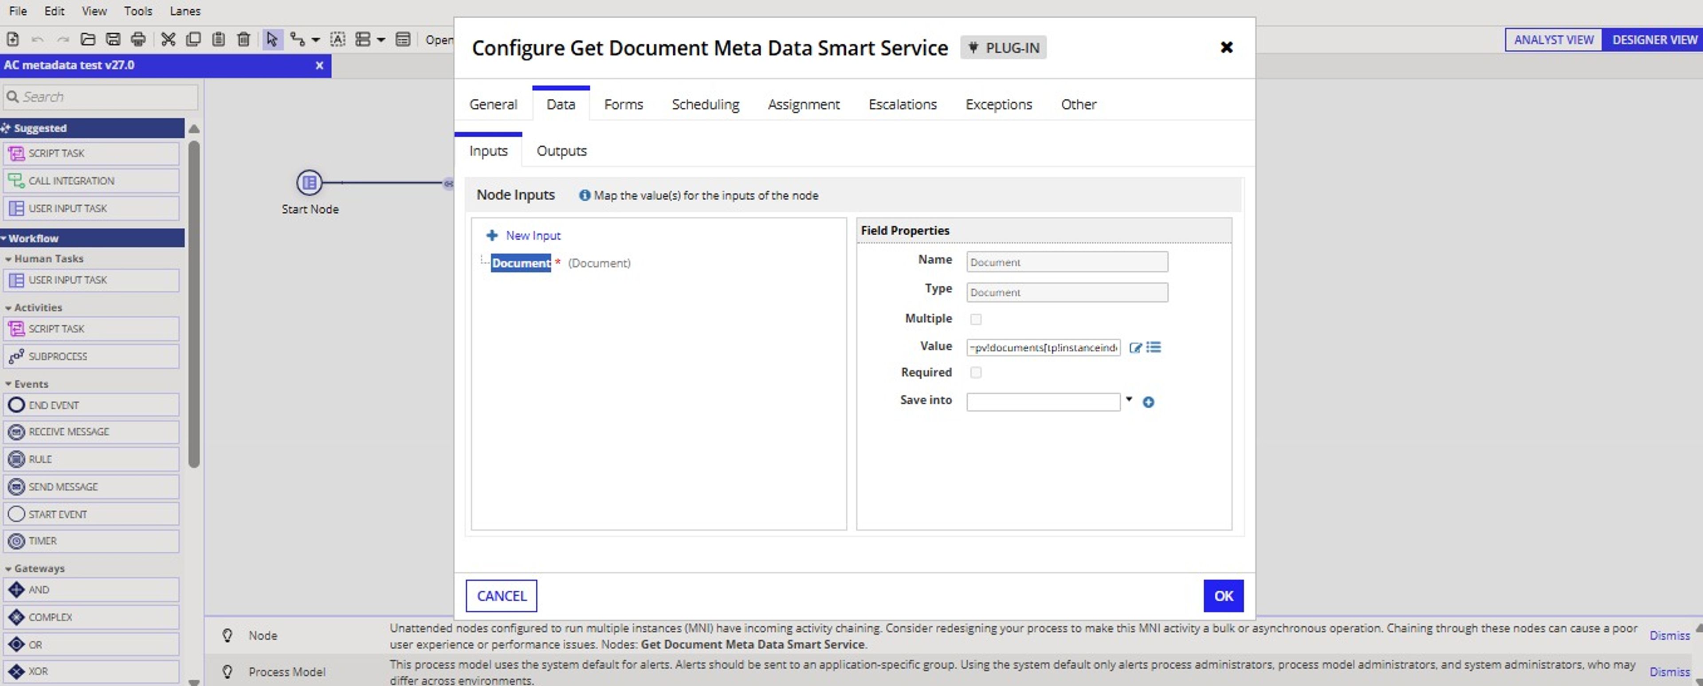
Task: Select Start Event palette item
Action: point(91,514)
